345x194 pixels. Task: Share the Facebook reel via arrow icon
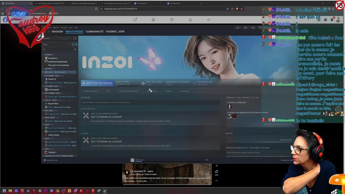(216, 171)
